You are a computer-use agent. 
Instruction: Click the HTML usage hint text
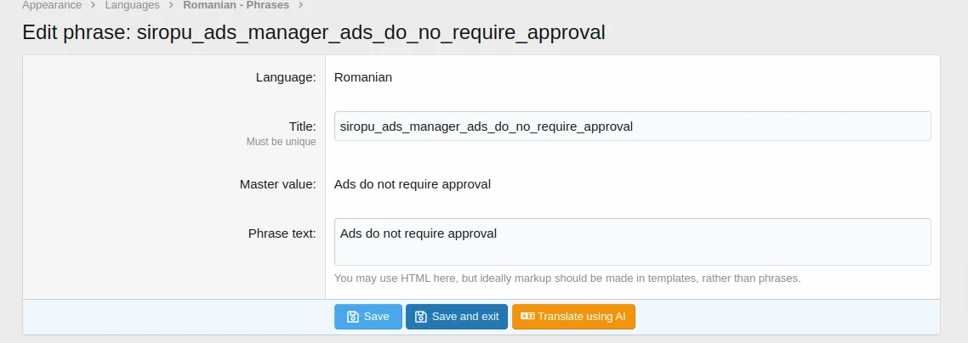[x=567, y=278]
